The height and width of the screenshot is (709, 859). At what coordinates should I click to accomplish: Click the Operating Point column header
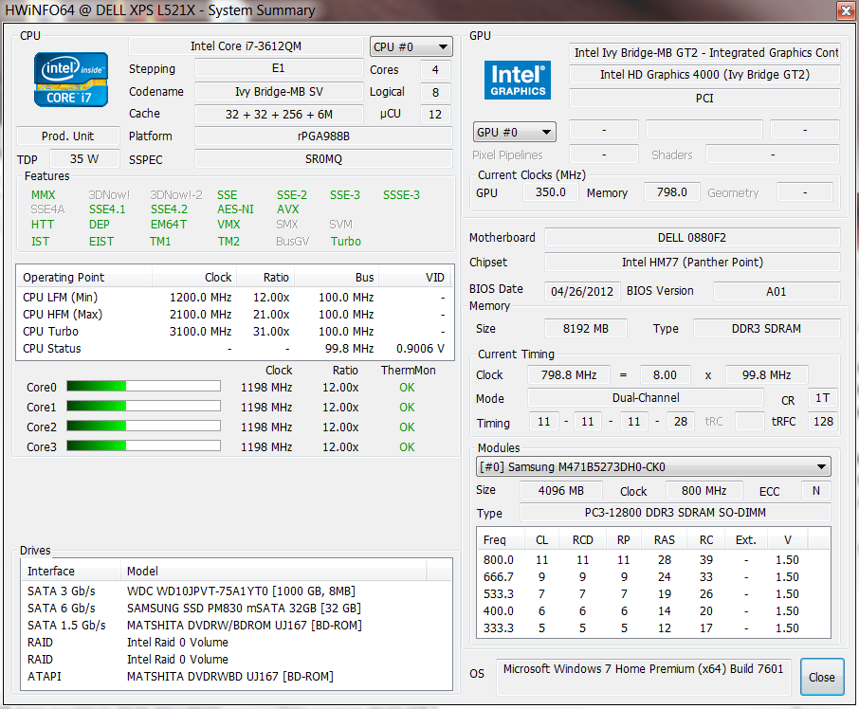(84, 278)
